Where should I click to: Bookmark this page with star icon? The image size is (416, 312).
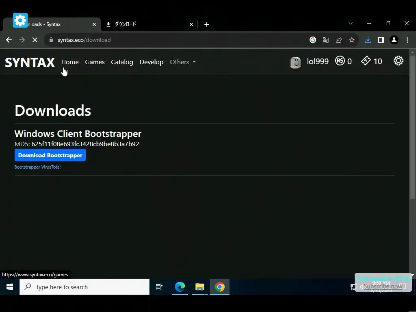click(x=352, y=40)
